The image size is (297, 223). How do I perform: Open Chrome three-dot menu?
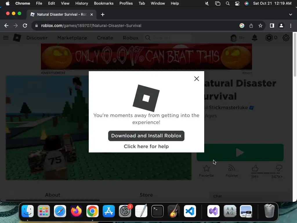click(291, 26)
